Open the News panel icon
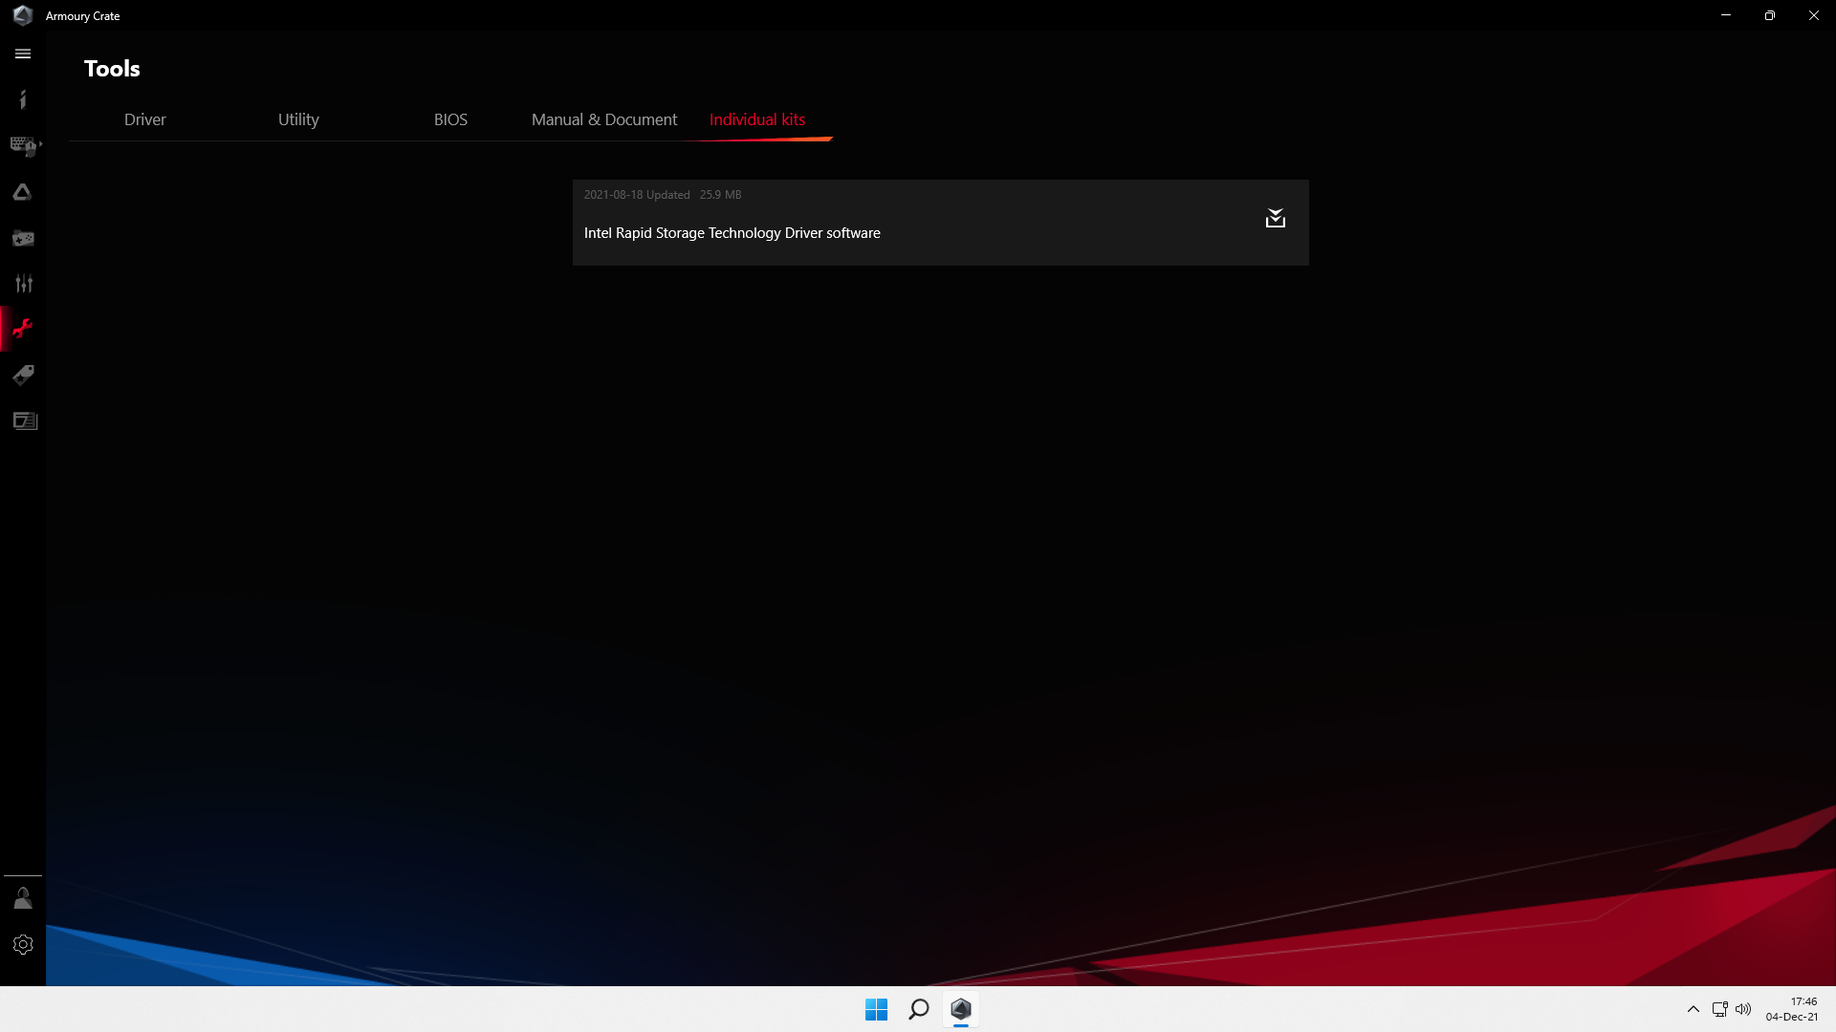The width and height of the screenshot is (1836, 1032). pos(25,420)
